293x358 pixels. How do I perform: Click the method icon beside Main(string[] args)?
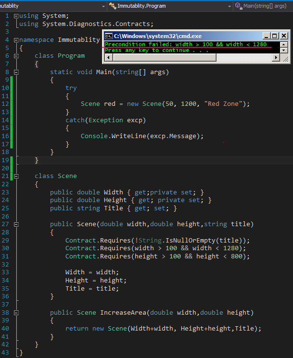pos(239,6)
